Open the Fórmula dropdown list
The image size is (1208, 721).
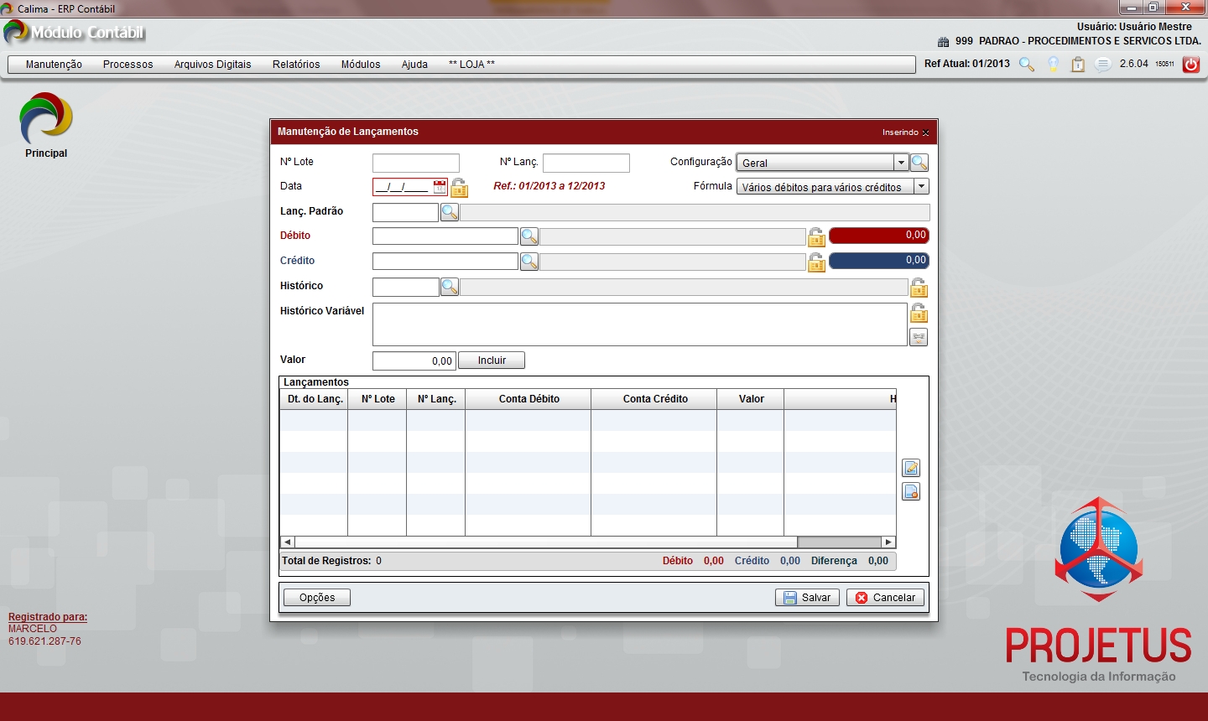tap(921, 187)
